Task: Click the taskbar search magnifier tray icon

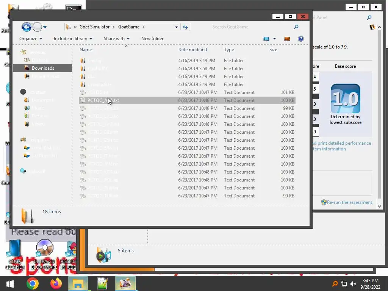Action: (x=335, y=283)
